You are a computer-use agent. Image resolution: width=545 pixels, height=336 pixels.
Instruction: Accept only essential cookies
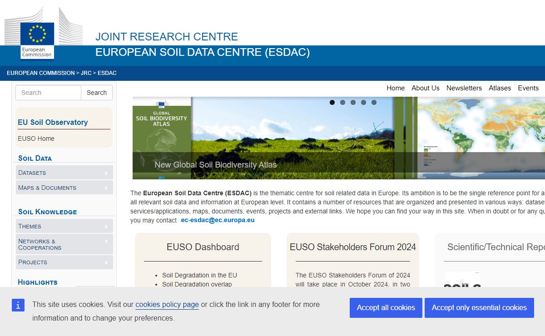(x=479, y=308)
